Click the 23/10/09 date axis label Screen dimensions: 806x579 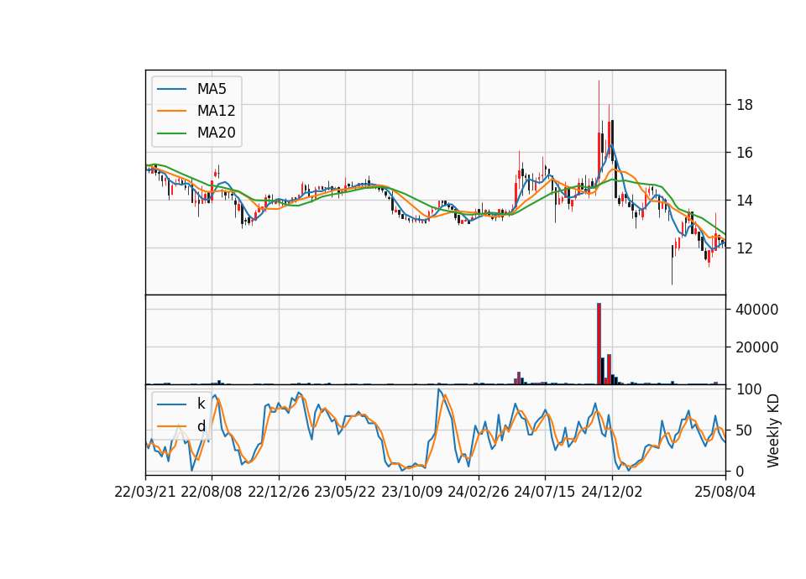tap(411, 492)
